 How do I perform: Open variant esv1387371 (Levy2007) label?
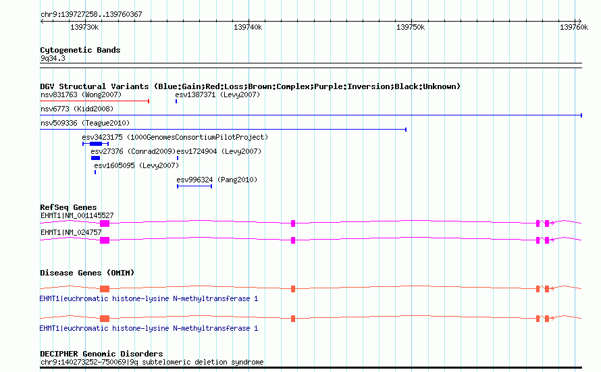pyautogui.click(x=217, y=95)
